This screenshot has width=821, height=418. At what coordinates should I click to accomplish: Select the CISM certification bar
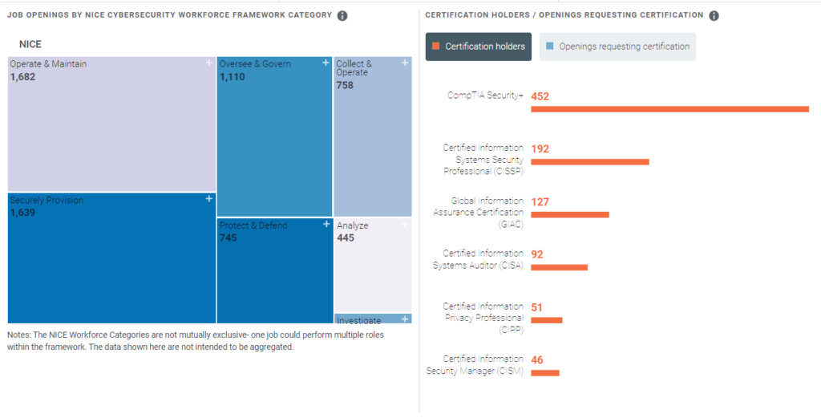pos(544,372)
